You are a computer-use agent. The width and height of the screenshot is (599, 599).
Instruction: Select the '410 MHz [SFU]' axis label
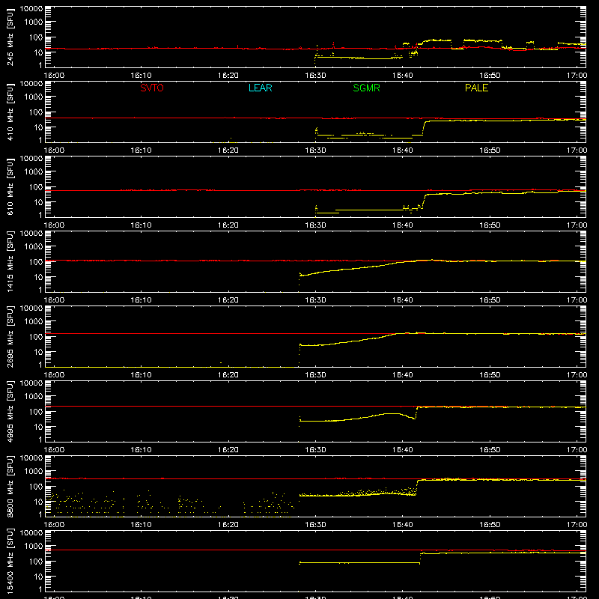pos(10,112)
